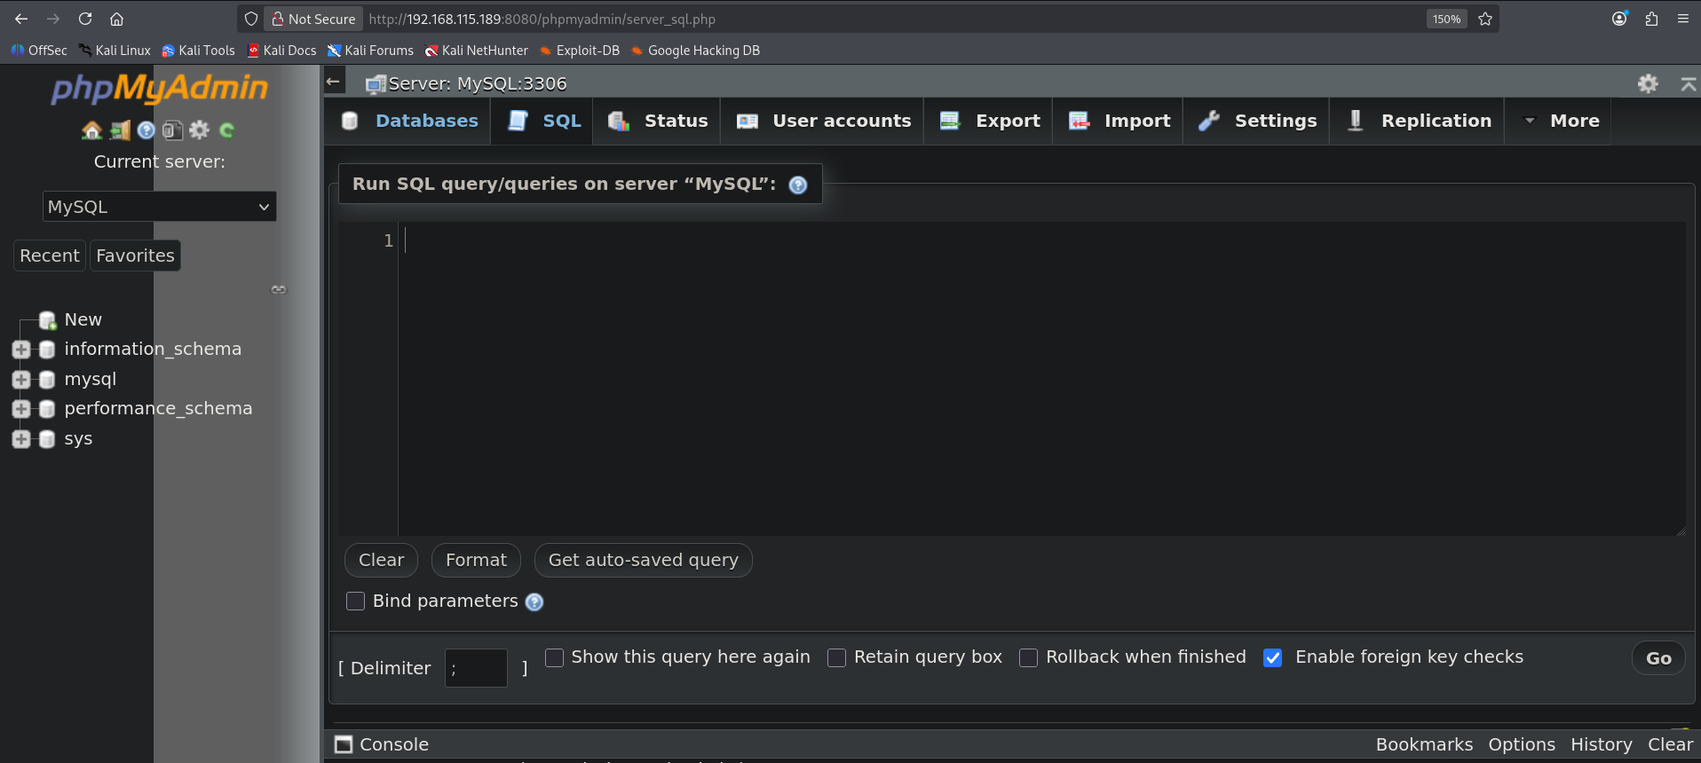Uncheck Enable foreign key checks
The image size is (1701, 763).
[x=1272, y=657]
